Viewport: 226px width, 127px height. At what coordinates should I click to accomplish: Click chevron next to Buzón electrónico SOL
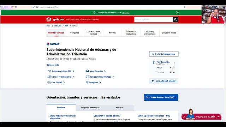(x=73, y=71)
